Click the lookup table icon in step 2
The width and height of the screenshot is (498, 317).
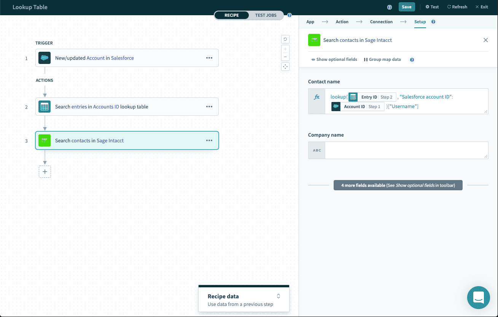pyautogui.click(x=45, y=107)
